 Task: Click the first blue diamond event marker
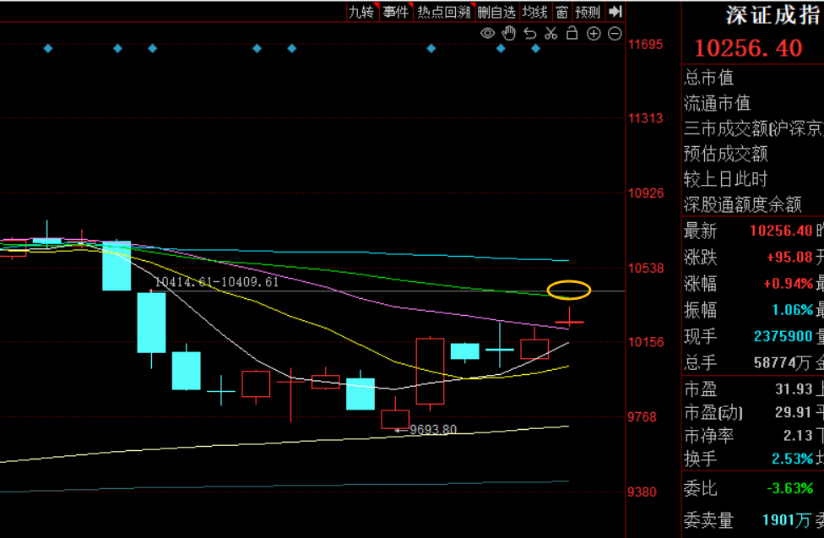[48, 48]
